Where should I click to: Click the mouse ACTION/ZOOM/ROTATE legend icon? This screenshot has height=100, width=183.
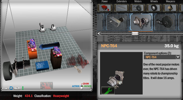pyautogui.click(x=82, y=86)
